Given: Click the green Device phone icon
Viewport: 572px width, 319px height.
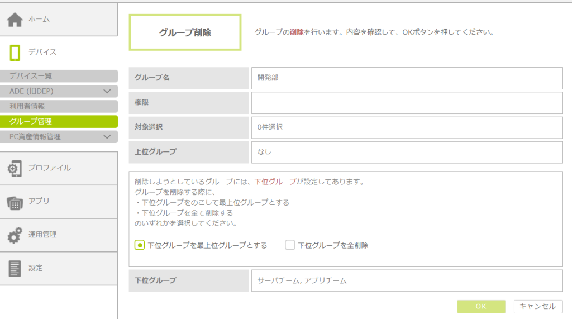Looking at the screenshot, I should tap(15, 53).
